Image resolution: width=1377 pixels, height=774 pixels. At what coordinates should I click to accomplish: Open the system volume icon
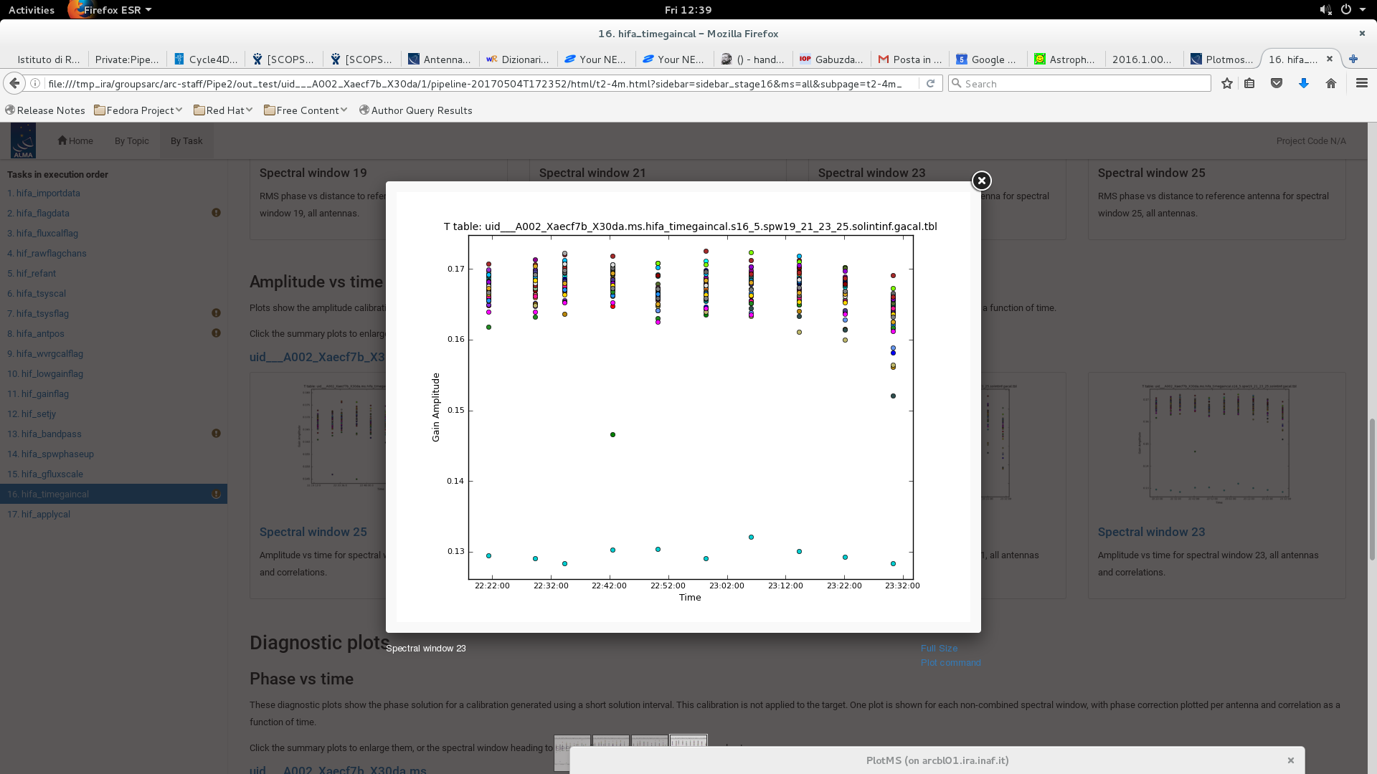1325,10
